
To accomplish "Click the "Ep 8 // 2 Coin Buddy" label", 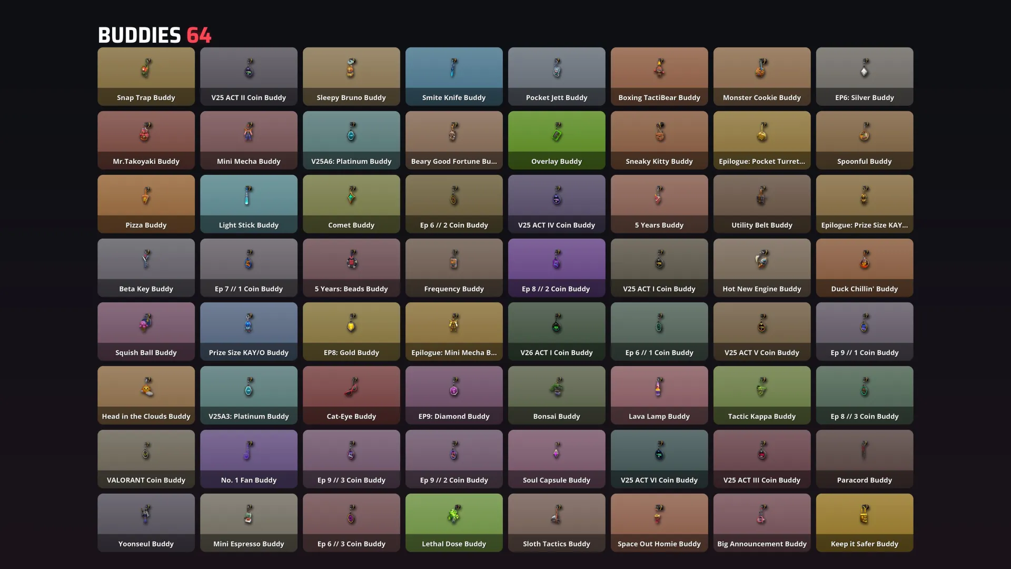I will [x=556, y=289].
